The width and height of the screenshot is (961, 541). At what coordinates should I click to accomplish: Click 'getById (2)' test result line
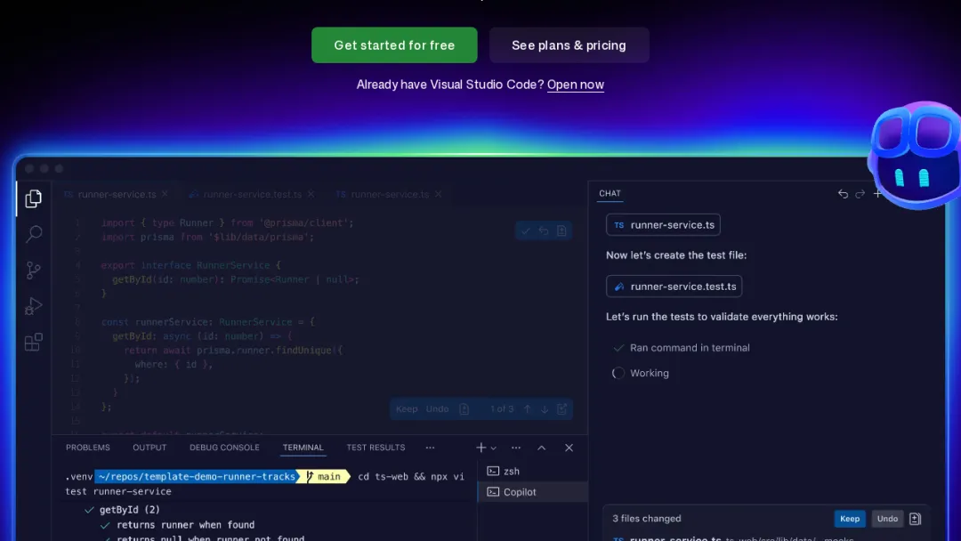[129, 510]
